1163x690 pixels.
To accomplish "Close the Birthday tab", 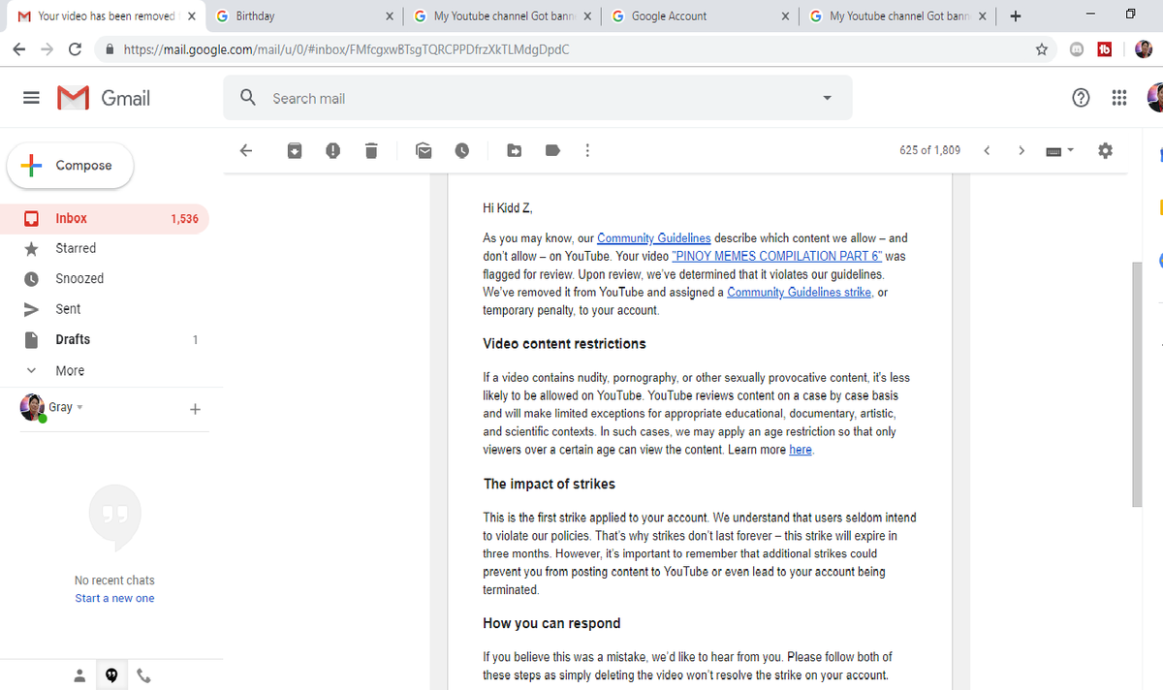I will tap(390, 16).
